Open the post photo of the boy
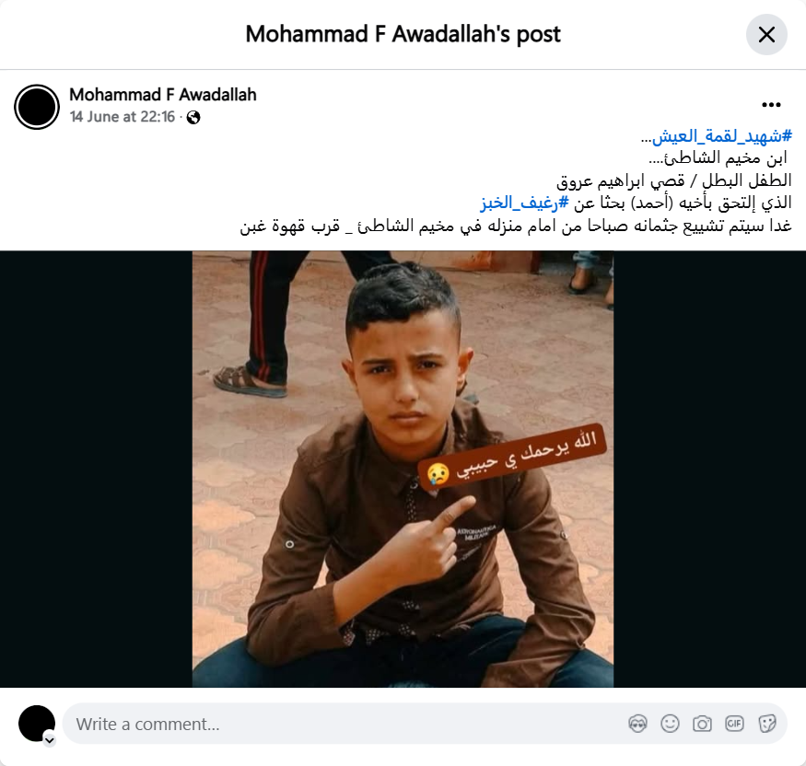The width and height of the screenshot is (806, 766). click(403, 469)
